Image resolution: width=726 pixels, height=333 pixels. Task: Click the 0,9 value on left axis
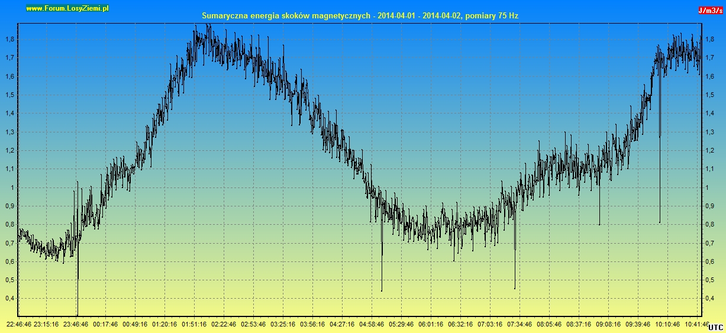10,206
